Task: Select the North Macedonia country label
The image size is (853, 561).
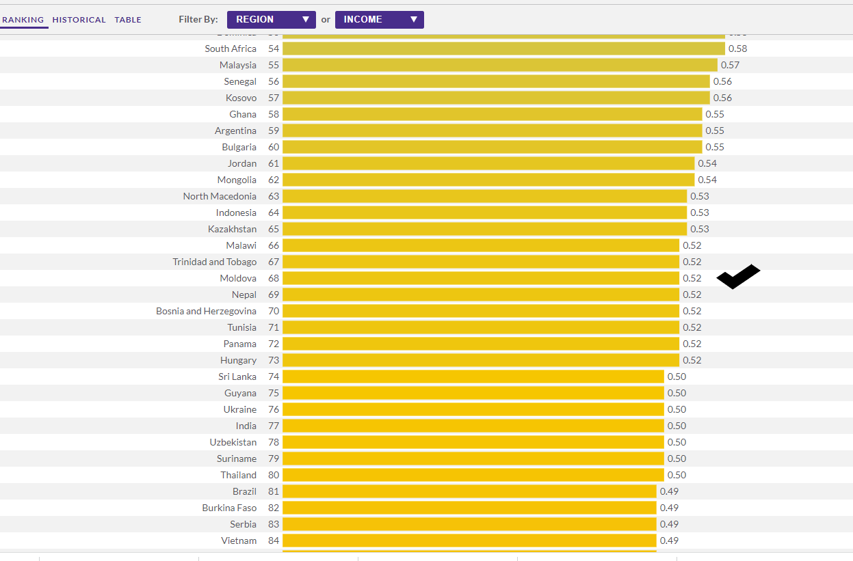Action: tap(220, 196)
